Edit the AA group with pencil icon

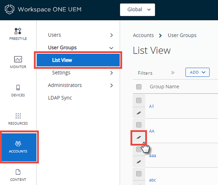(139, 137)
